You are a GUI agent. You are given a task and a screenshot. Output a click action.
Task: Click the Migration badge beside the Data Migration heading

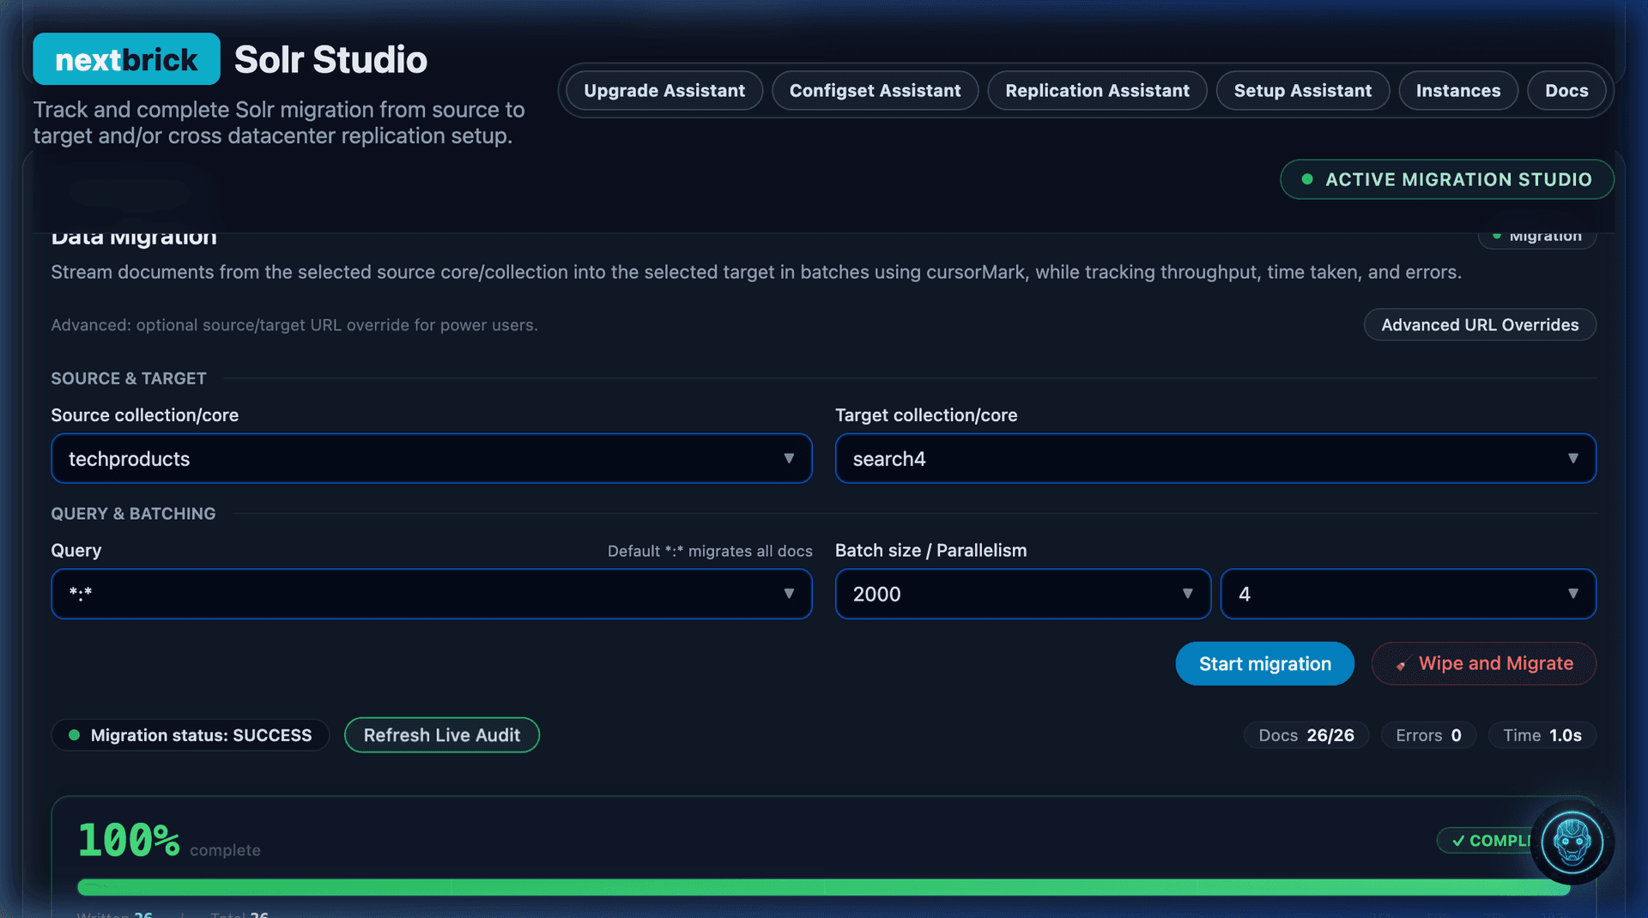pyautogui.click(x=1536, y=236)
